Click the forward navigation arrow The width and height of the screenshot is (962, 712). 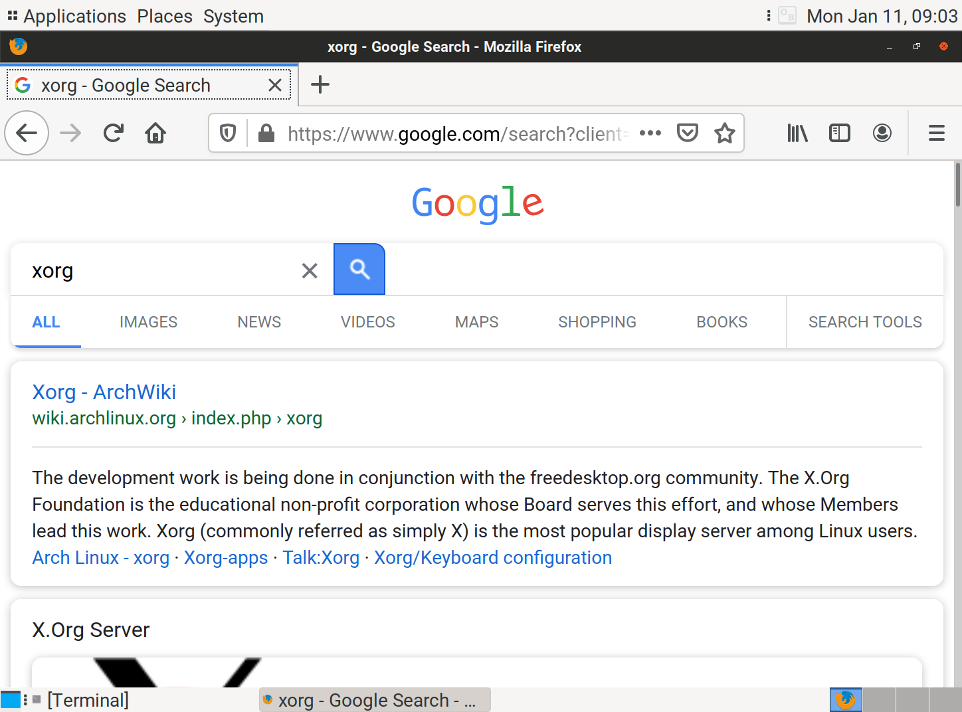pos(70,133)
